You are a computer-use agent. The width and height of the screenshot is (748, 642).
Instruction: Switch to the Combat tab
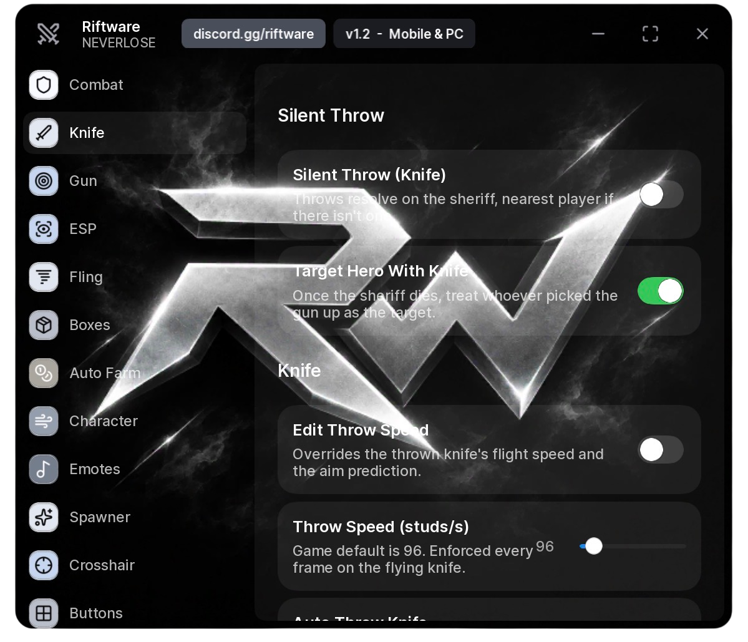(135, 85)
